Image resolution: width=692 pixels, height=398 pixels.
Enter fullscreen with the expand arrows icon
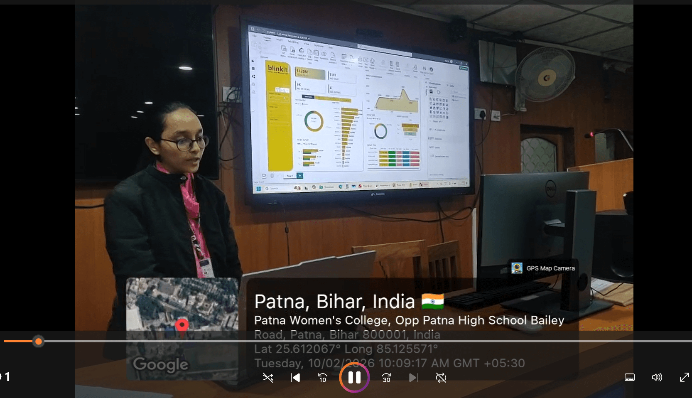click(684, 377)
